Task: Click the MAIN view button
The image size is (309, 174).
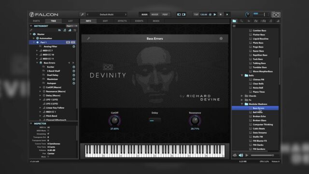Action: pos(144,14)
